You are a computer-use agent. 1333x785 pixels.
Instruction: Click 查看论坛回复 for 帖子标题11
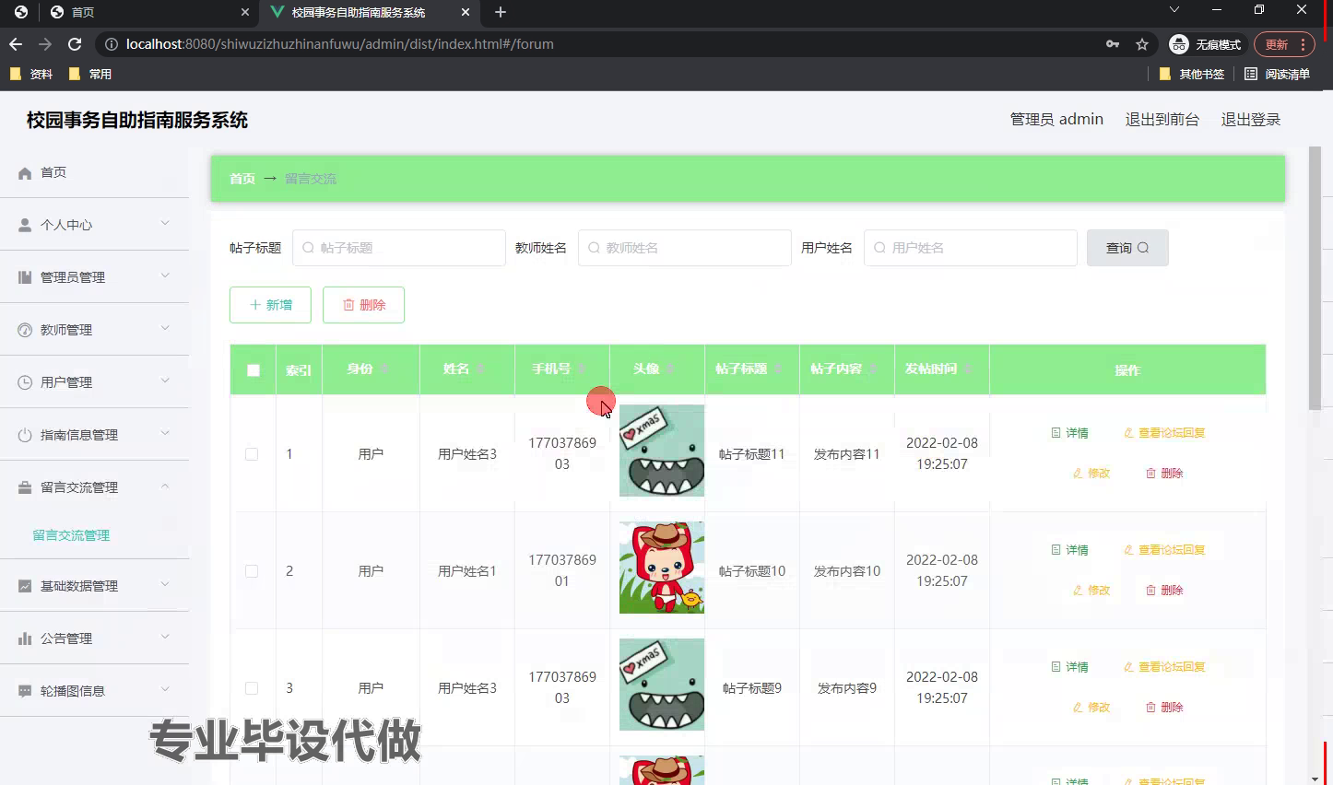[x=1164, y=433]
